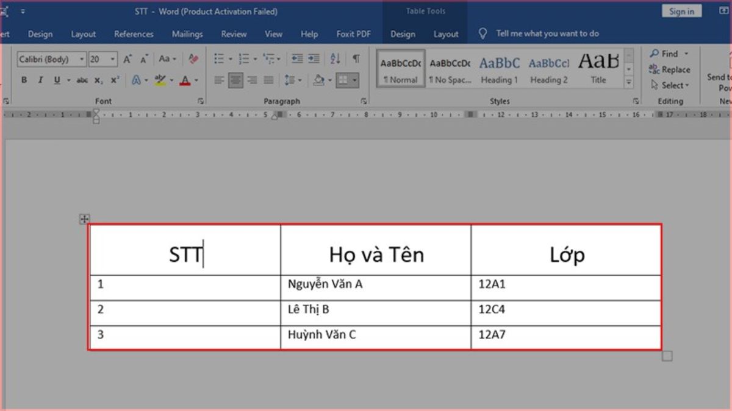Image resolution: width=732 pixels, height=411 pixels.
Task: Open the Font Color red swatch
Action: 185,80
